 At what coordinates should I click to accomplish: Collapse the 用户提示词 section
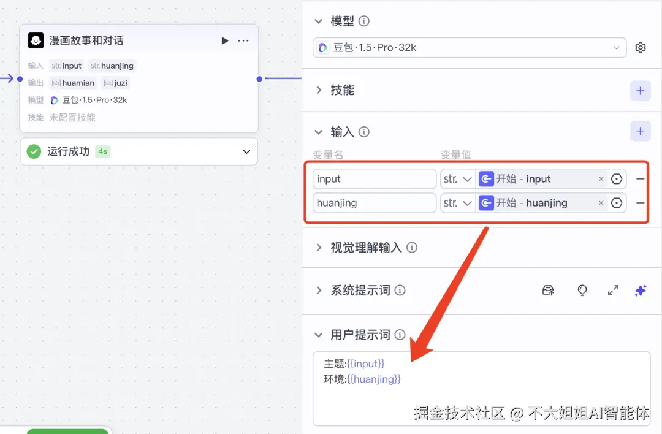[x=318, y=335]
